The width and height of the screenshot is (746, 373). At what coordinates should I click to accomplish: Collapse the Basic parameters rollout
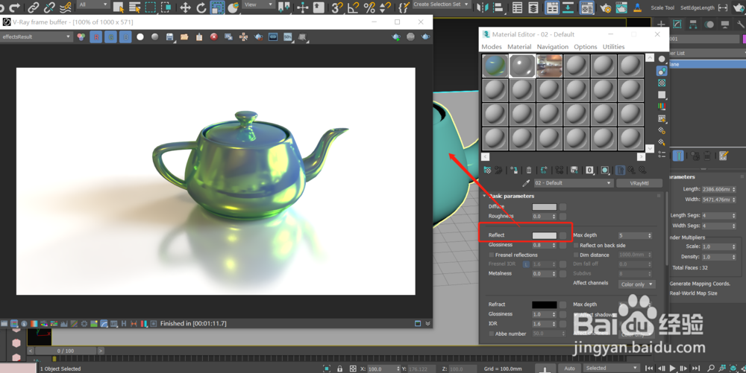pyautogui.click(x=484, y=196)
